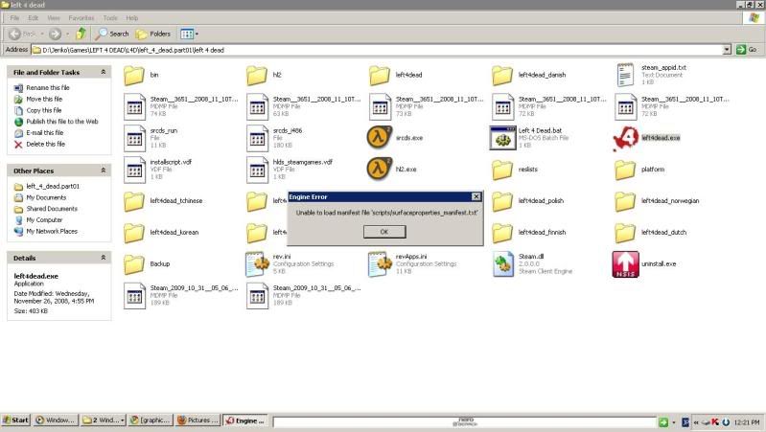Go to My Computer in Other Places
Image resolution: width=766 pixels, height=432 pixels.
(44, 220)
